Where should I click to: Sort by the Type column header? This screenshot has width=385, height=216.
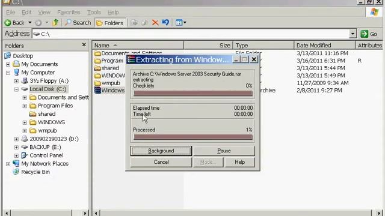pos(263,46)
